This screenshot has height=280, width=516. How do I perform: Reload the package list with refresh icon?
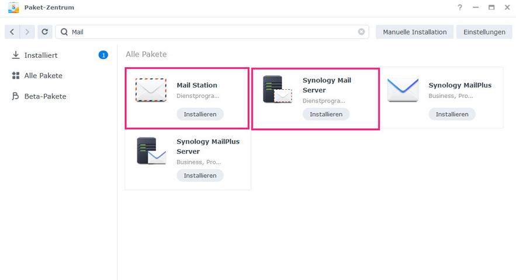click(45, 32)
